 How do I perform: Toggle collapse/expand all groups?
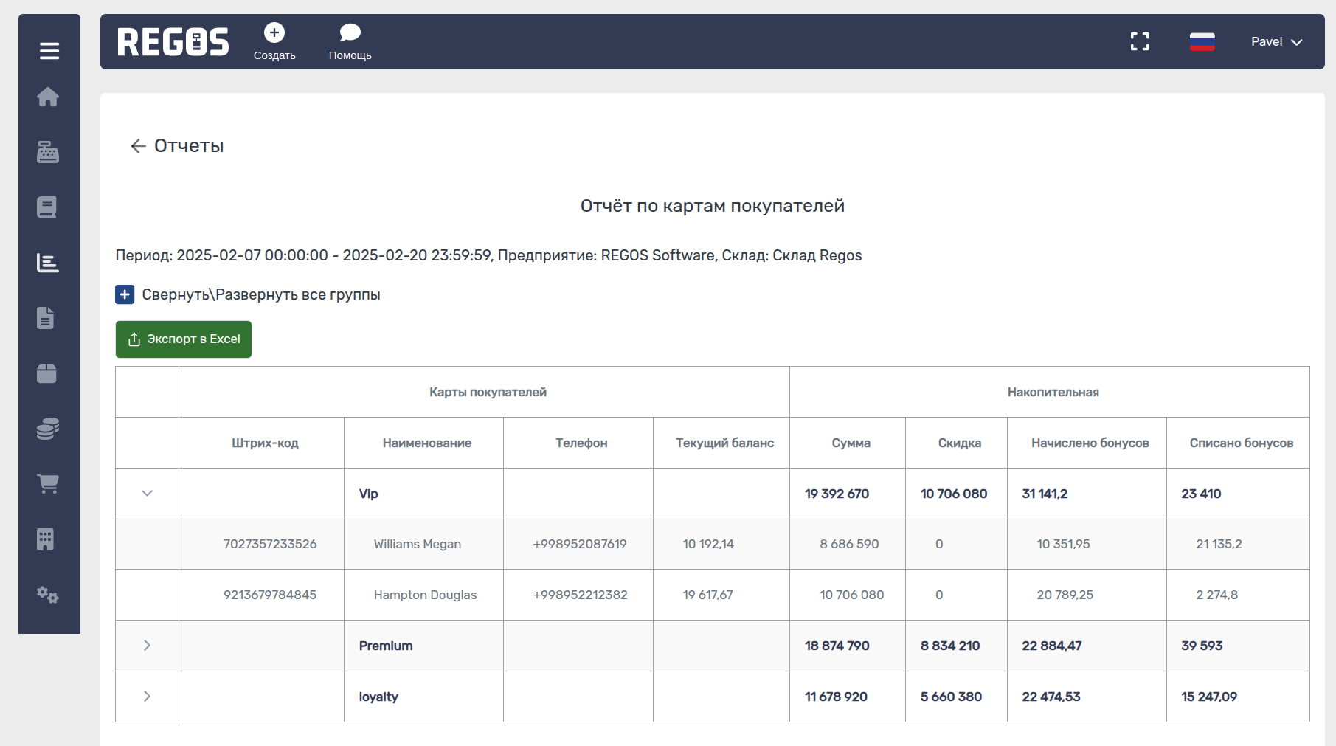(125, 294)
